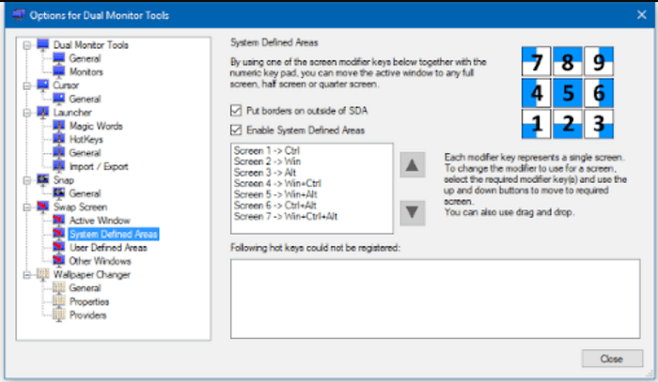The height and width of the screenshot is (382, 658).
Task: Click the Providers item icon
Action: click(x=58, y=314)
